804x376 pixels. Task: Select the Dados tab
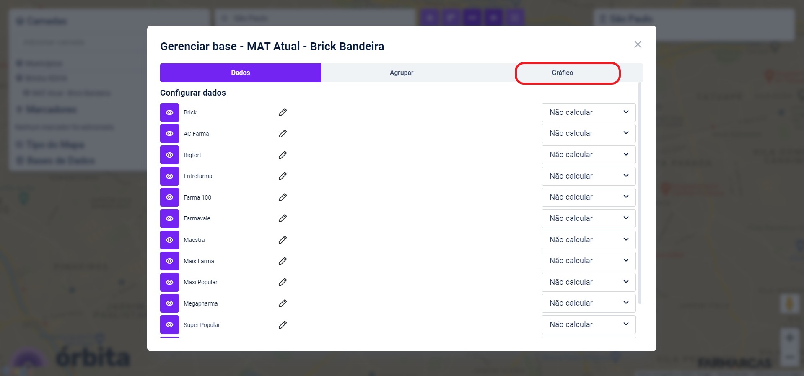pyautogui.click(x=240, y=73)
